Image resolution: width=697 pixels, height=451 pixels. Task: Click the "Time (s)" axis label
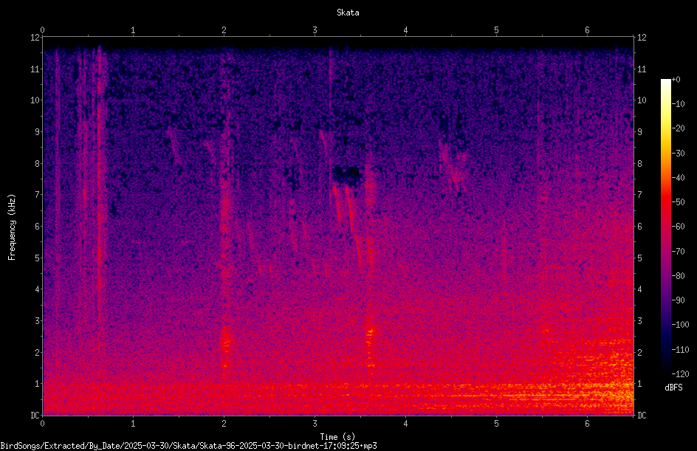pyautogui.click(x=337, y=437)
